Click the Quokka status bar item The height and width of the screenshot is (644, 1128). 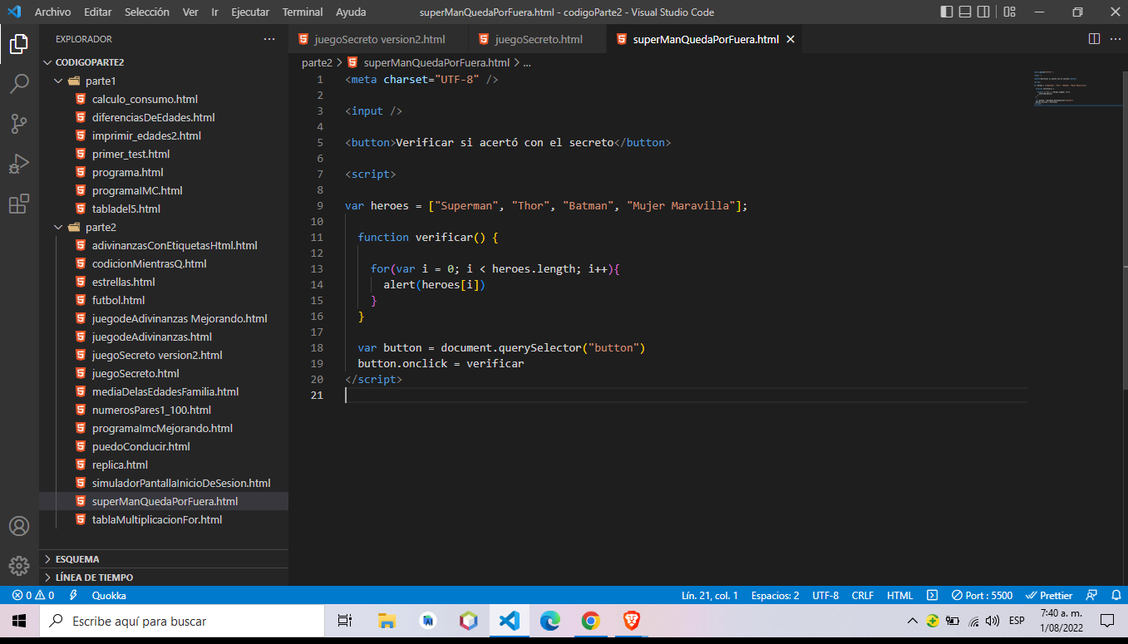(109, 596)
